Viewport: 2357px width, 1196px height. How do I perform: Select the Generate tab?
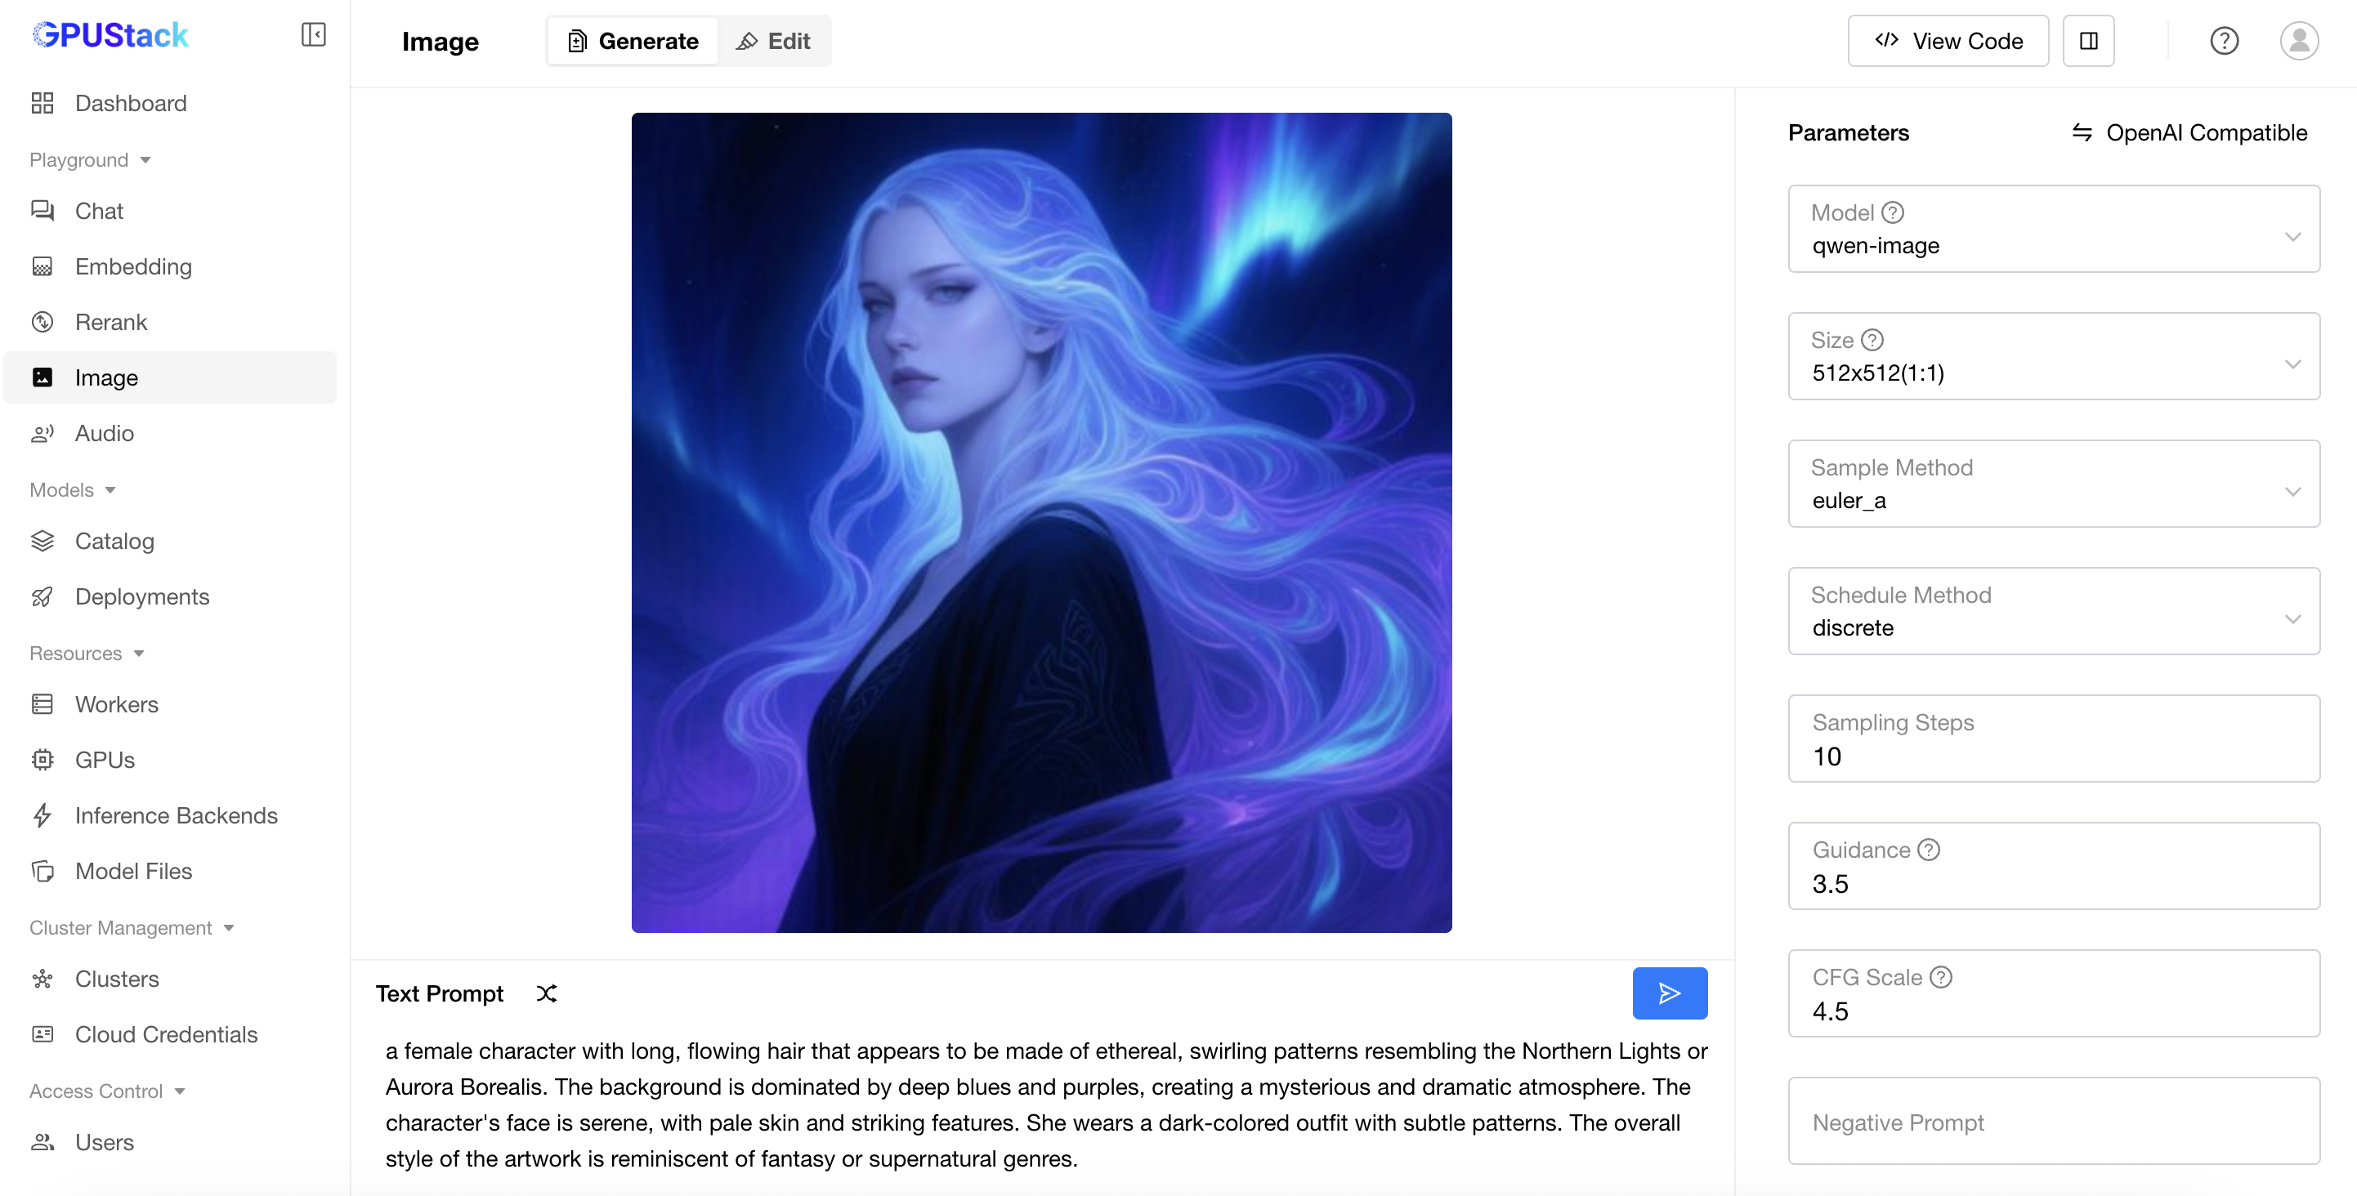(x=633, y=41)
